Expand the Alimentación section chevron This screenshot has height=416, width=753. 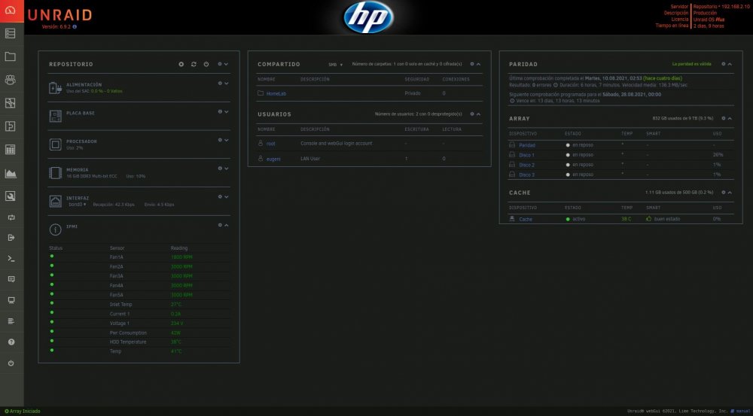click(226, 83)
